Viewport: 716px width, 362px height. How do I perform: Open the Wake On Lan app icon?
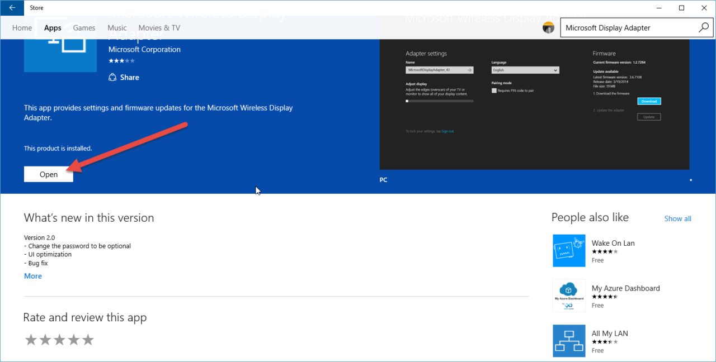(569, 250)
